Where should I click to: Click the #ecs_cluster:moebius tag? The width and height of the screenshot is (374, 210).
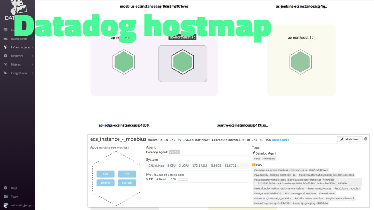[x=347, y=188]
